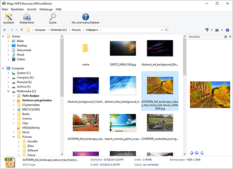
Task: Collapse the Computer tree node
Action: tap(3, 69)
